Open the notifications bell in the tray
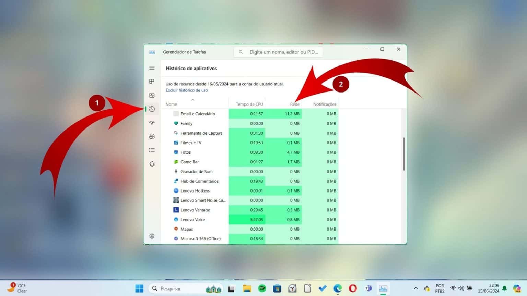The image size is (527, 296). (x=504, y=288)
